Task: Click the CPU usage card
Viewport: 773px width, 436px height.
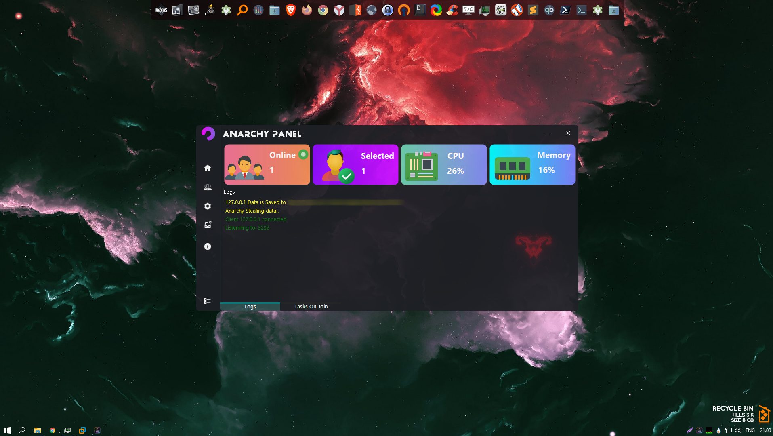Action: [x=444, y=164]
